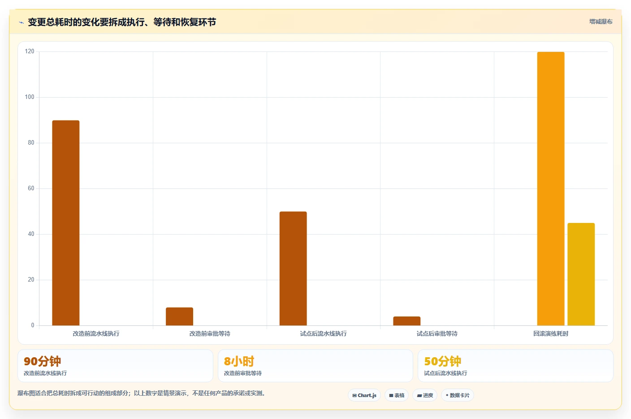The image size is (631, 419).
Task: Click the 0 y-axis tick value
Action: coord(33,325)
